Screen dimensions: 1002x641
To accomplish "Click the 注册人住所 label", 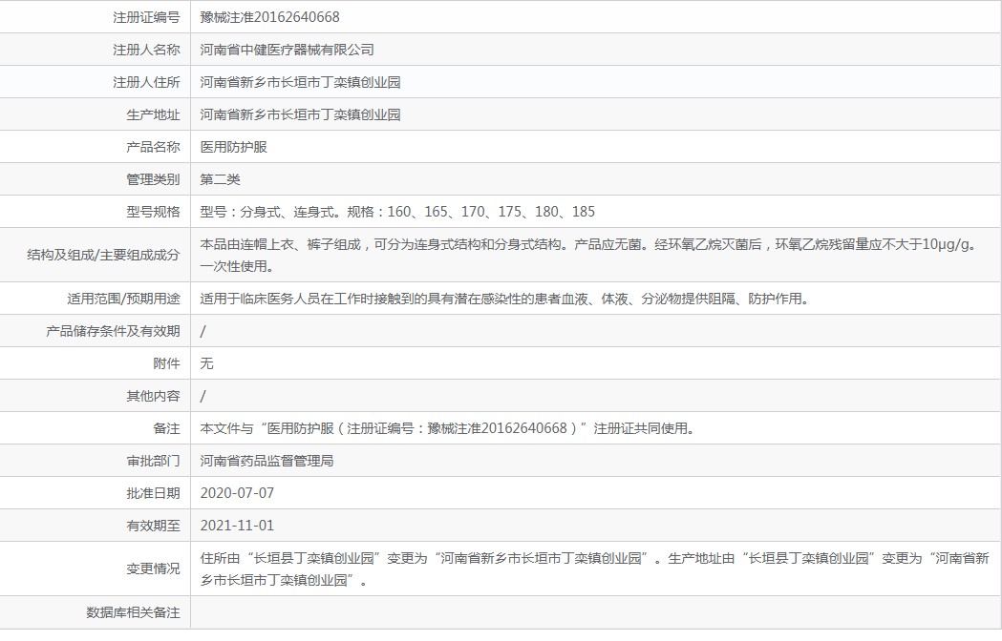I will (x=146, y=82).
